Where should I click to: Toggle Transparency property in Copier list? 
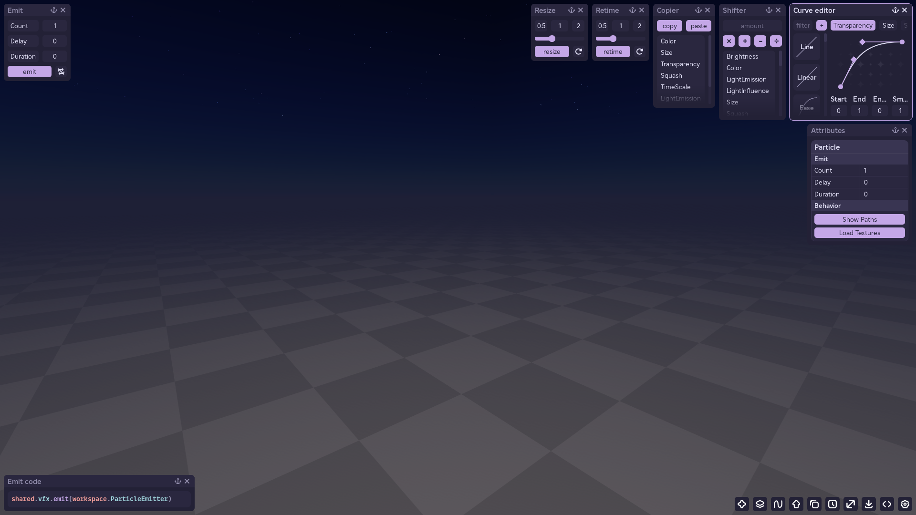click(x=680, y=64)
